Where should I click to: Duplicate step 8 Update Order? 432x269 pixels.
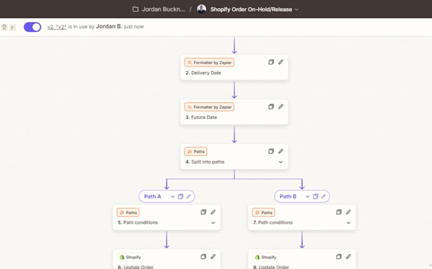339,256
